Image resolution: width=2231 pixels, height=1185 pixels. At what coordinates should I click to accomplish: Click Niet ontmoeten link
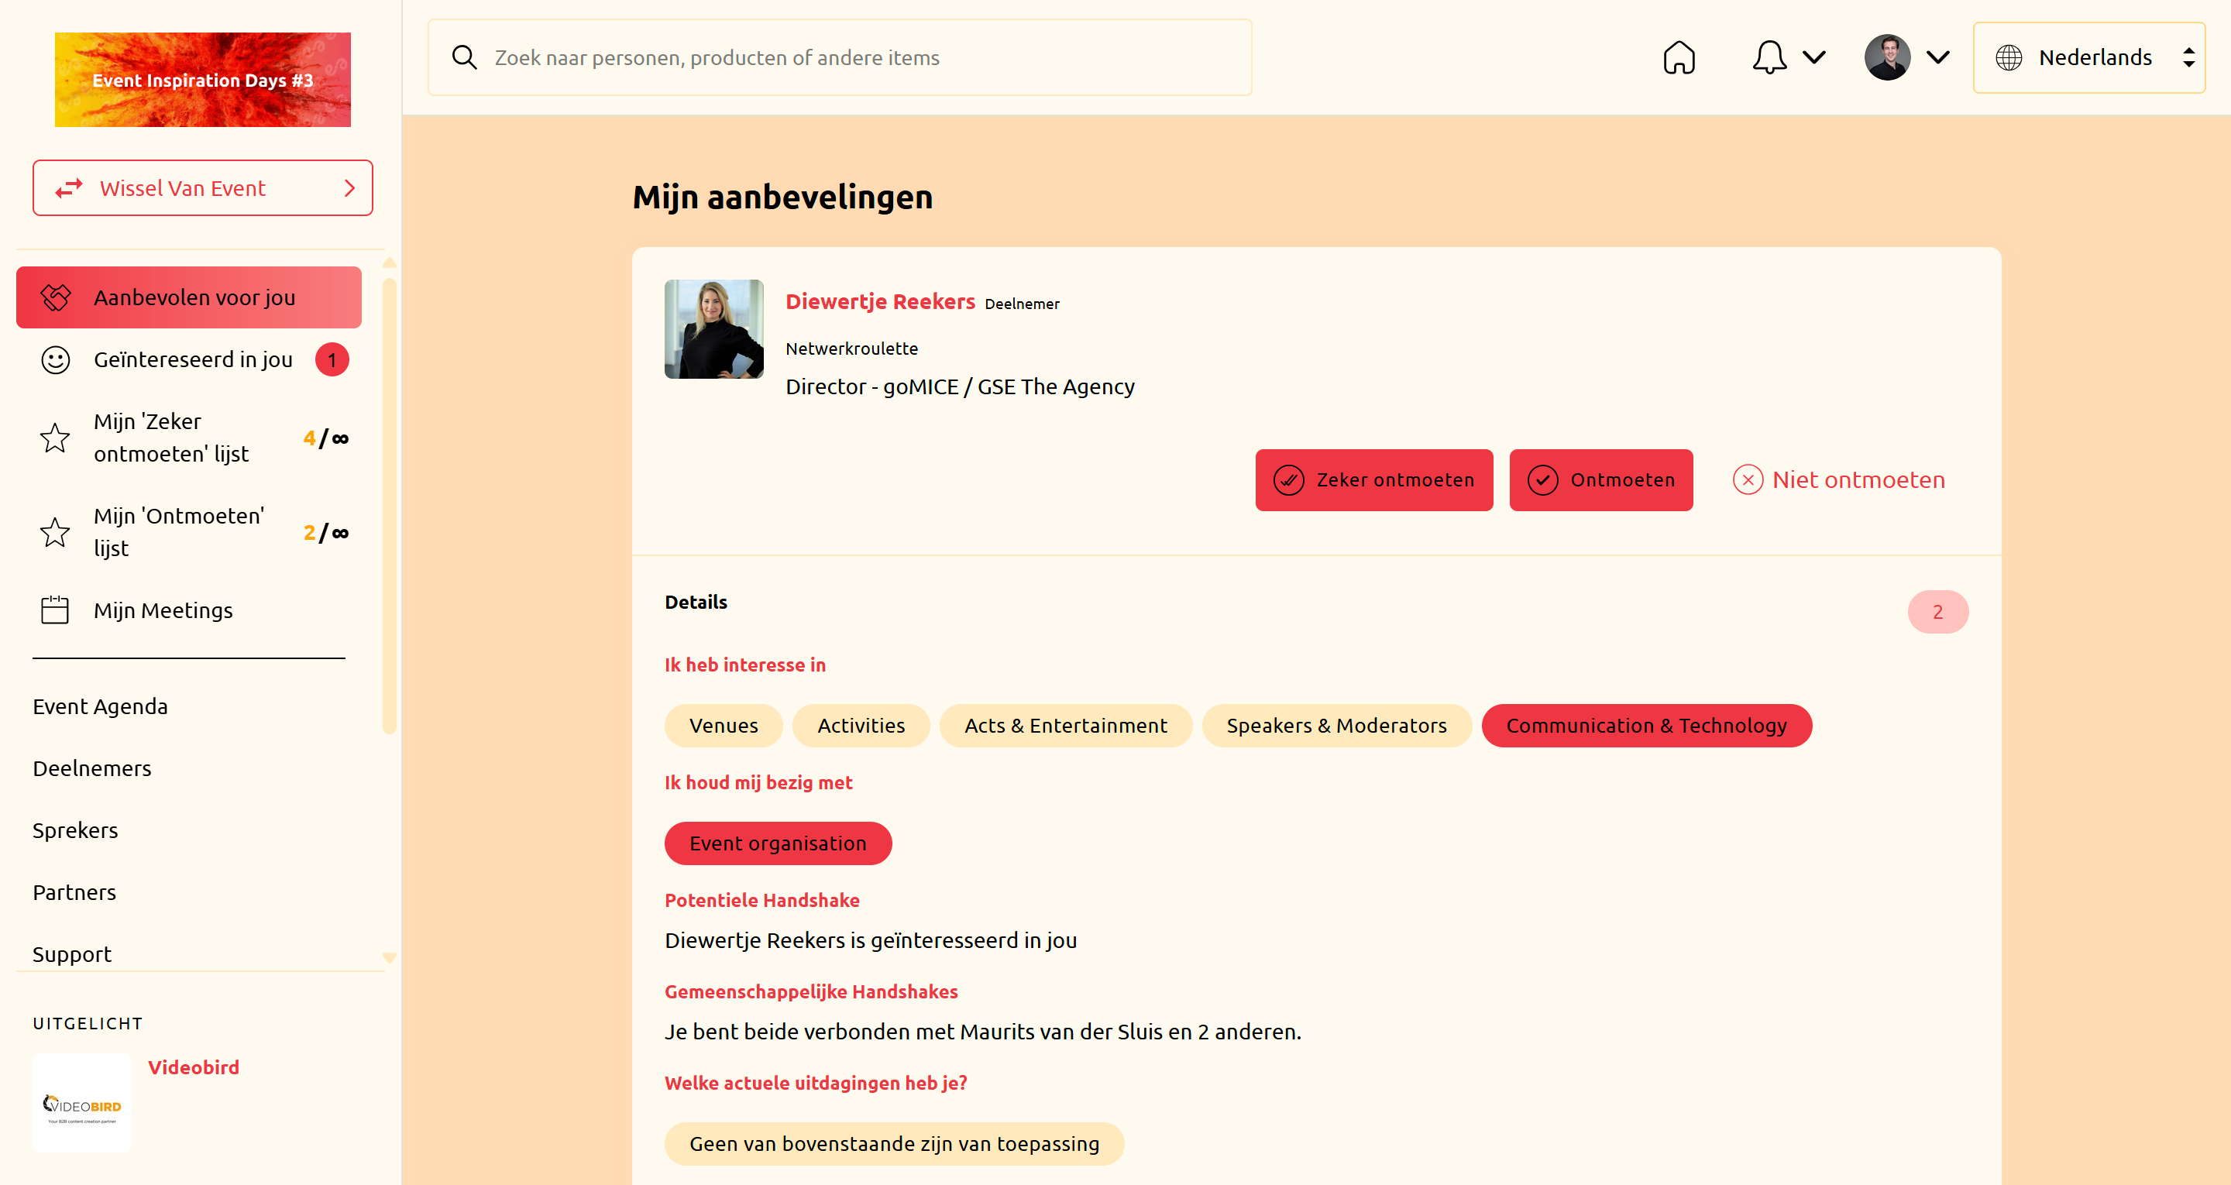coord(1839,479)
